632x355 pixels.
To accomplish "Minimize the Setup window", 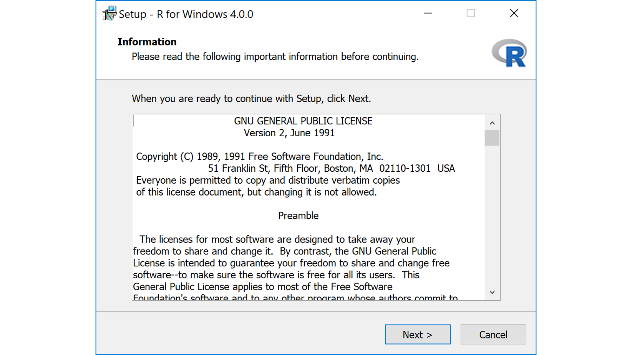I will pyautogui.click(x=428, y=13).
